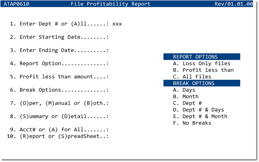Select the Loss Only files report option
This screenshot has height=162, width=259.
pos(204,63)
